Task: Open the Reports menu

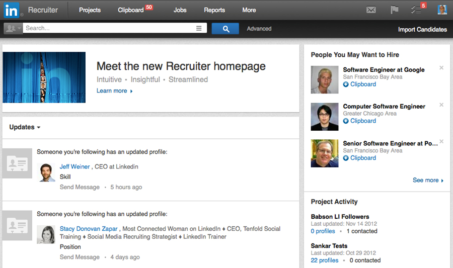Action: pyautogui.click(x=214, y=10)
